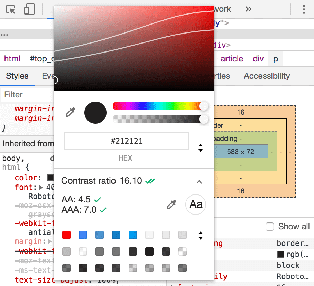Open the Styles tab
314x286 pixels.
point(17,76)
